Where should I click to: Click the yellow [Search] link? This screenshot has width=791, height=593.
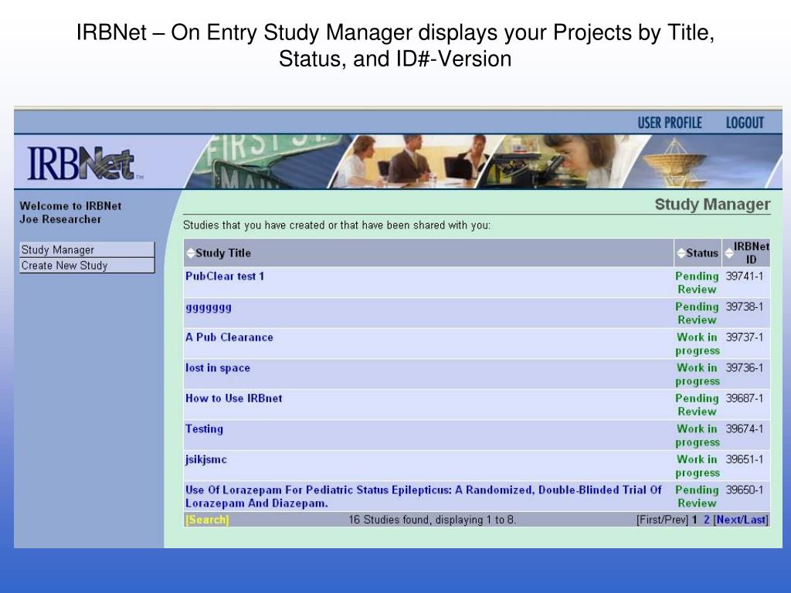pos(207,520)
